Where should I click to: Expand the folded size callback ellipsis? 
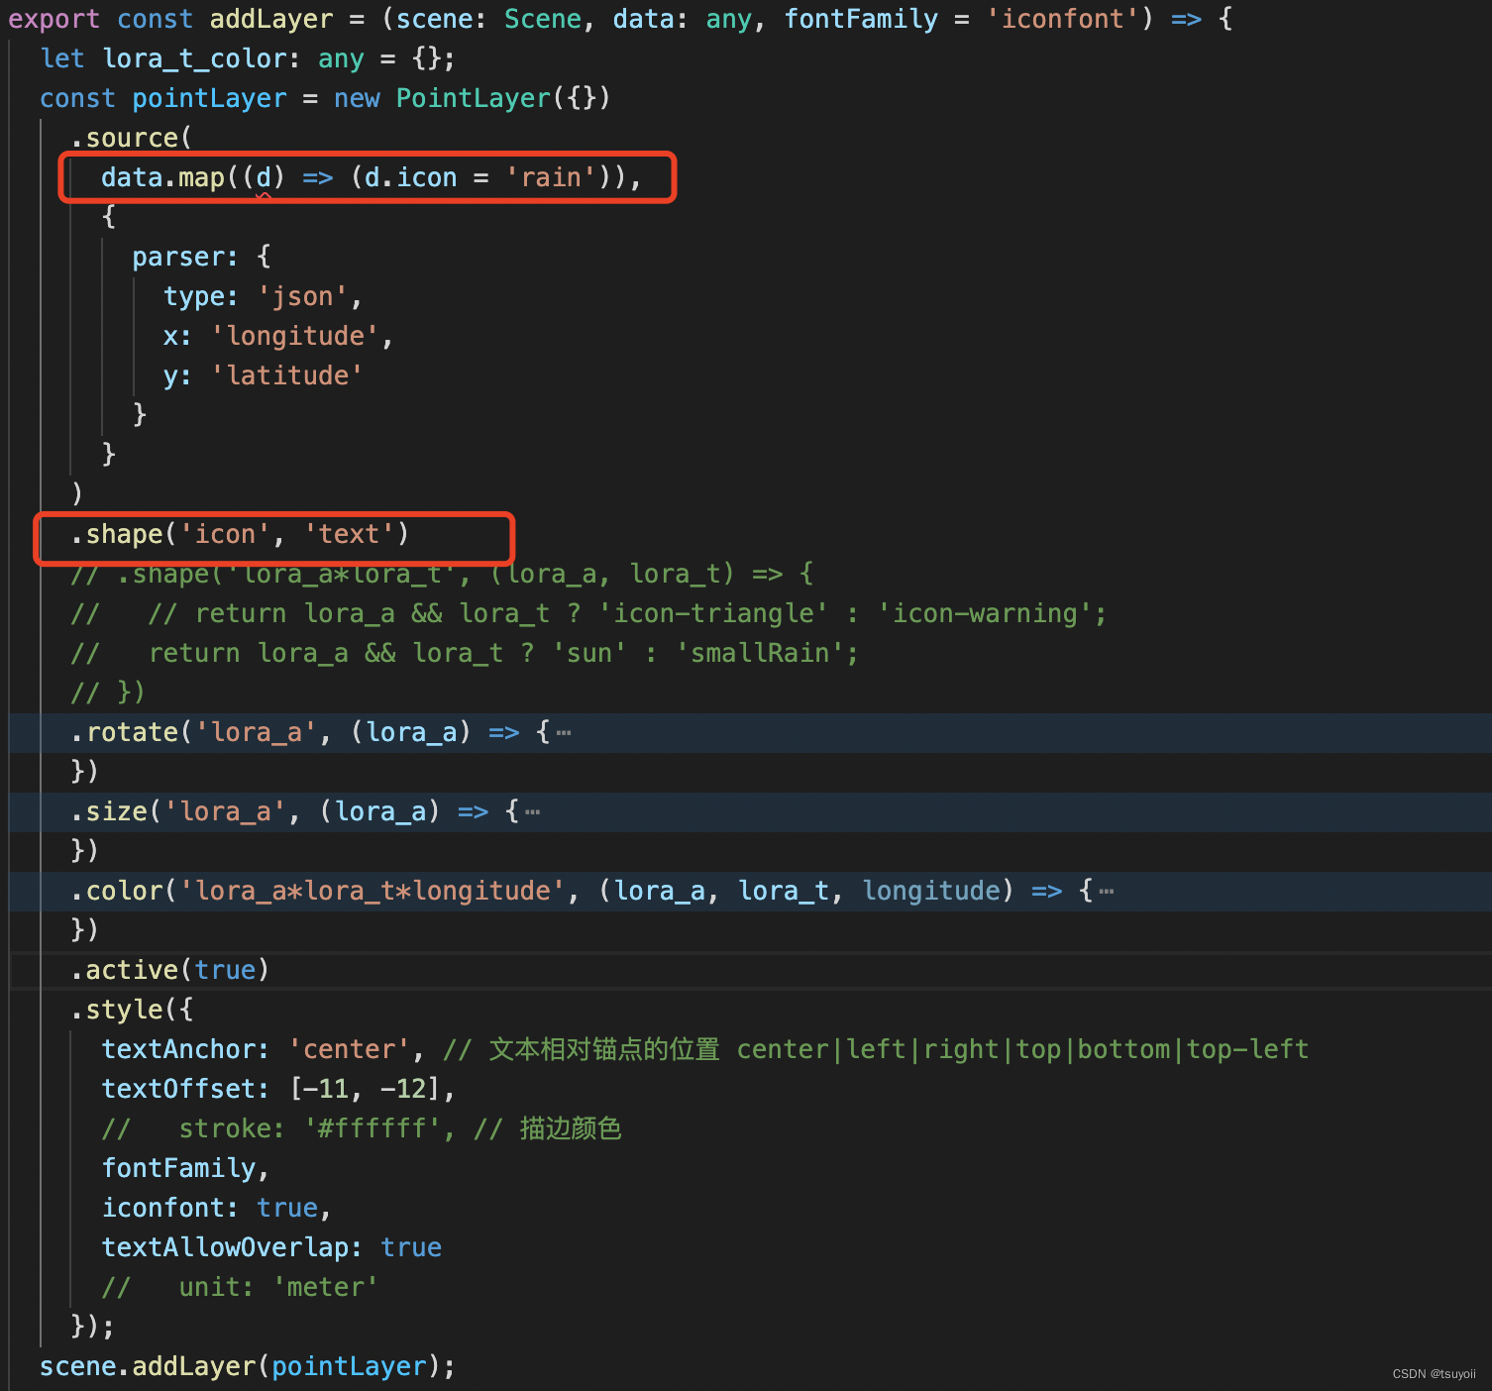[x=533, y=812]
